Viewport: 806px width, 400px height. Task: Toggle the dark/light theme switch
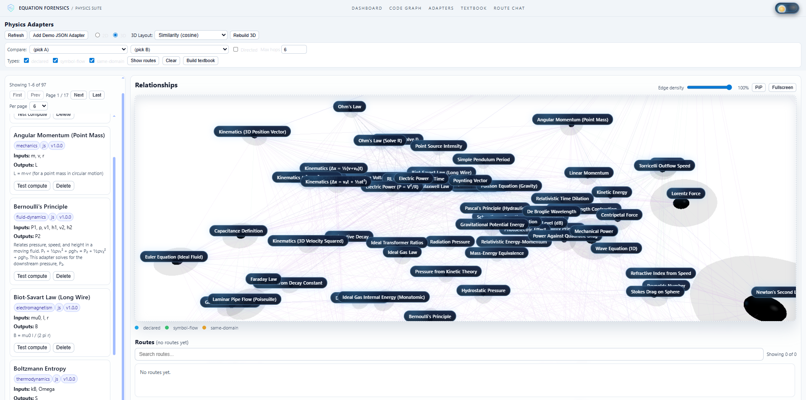tap(787, 8)
